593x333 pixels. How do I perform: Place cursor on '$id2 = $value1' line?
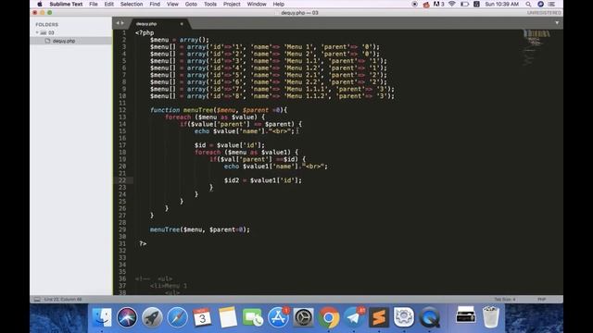point(263,180)
